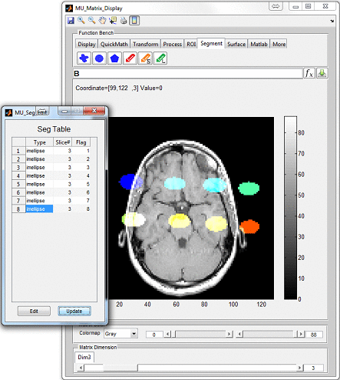Open the QuickMath tab
The width and height of the screenshot is (340, 380).
click(x=114, y=44)
